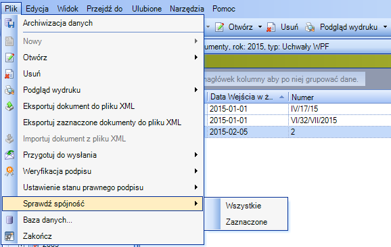The width and height of the screenshot is (391, 247).
Task: Click the toolbar Otwórz pencil icon
Action: (x=219, y=27)
